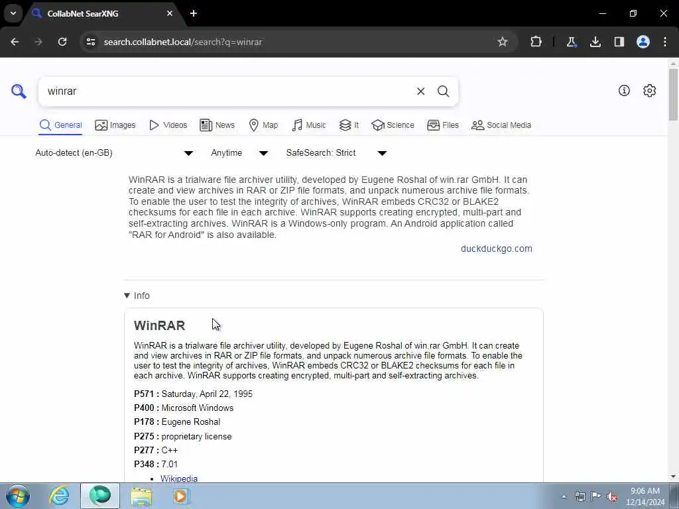679x509 pixels.
Task: Open the About info icon
Action: 624,90
